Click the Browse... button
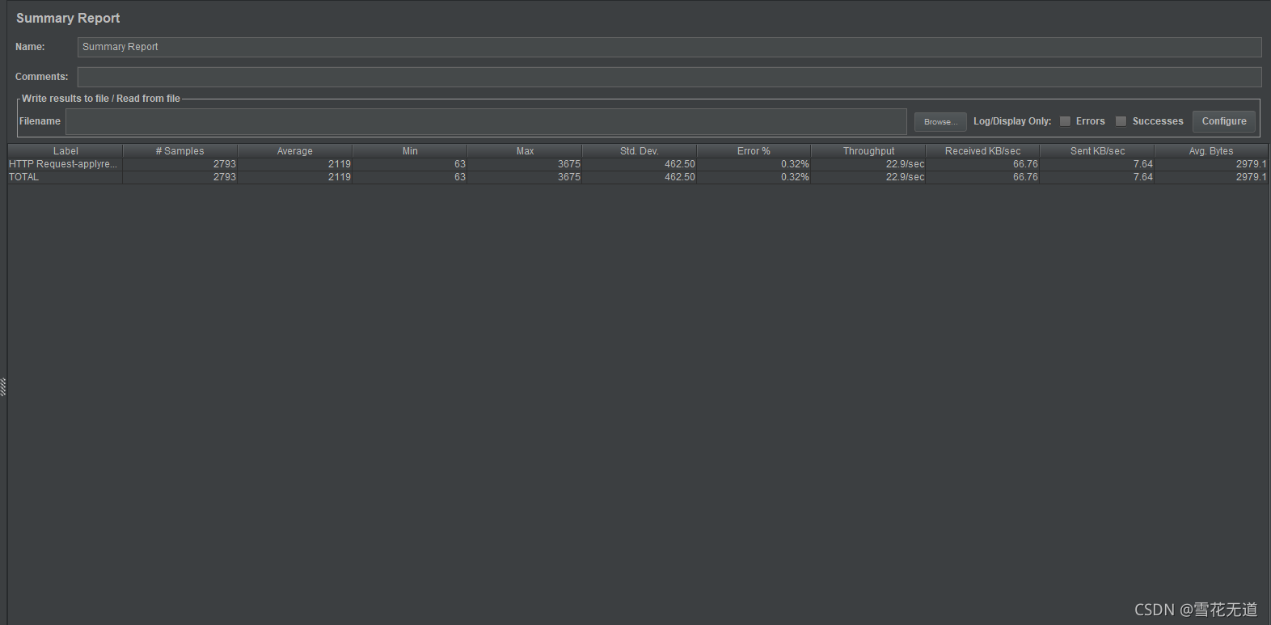The height and width of the screenshot is (625, 1271). click(940, 121)
